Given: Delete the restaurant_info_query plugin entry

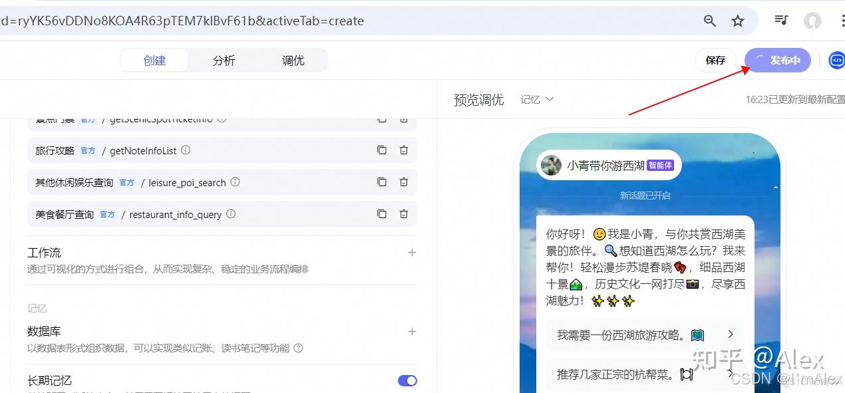Looking at the screenshot, I should coord(403,214).
